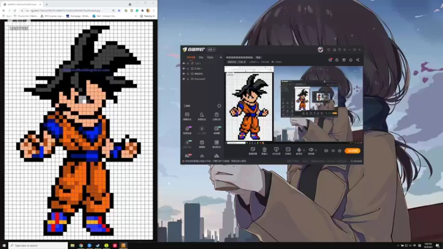Collapse the toolbox section with round button
Screen dimensions: 443x249
(x=219, y=106)
